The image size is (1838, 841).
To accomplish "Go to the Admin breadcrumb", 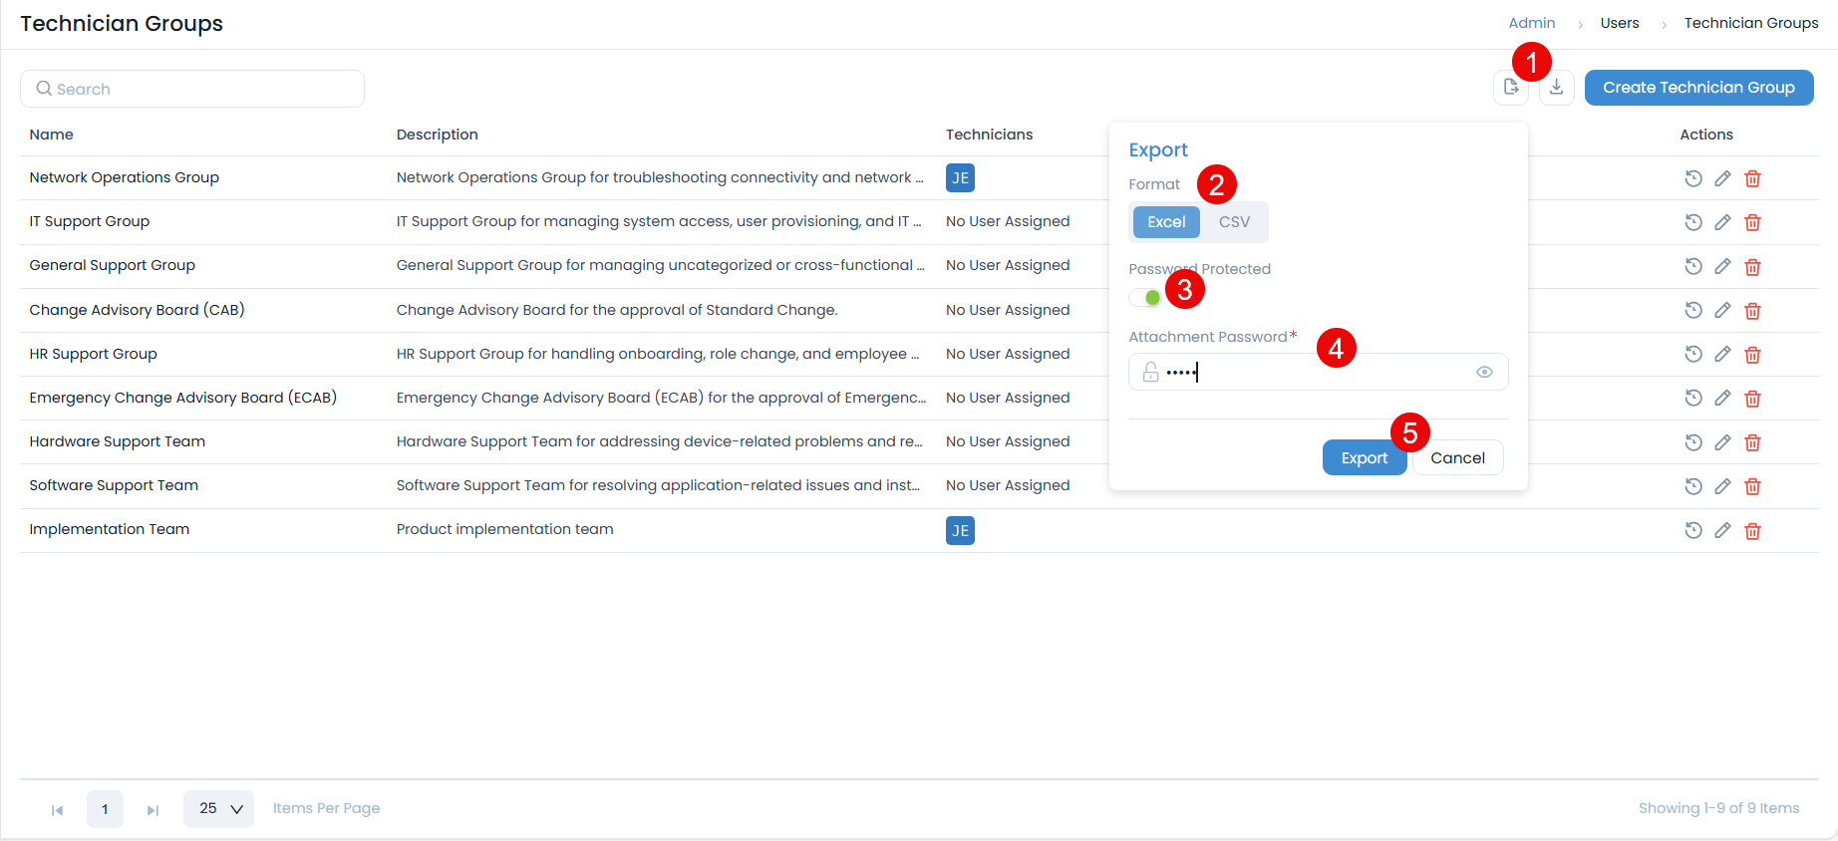I will click(x=1531, y=23).
